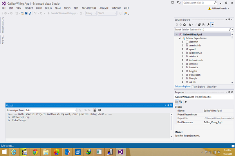Open DEBUG menu

coord(49,8)
